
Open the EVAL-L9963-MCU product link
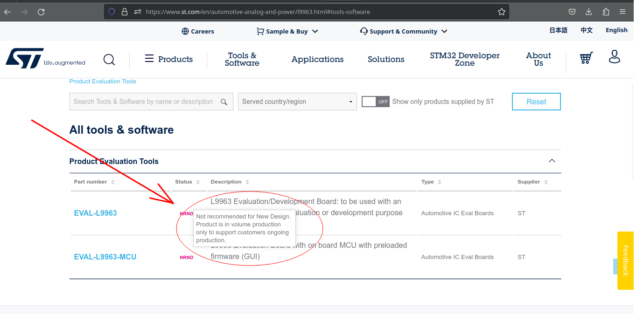[x=105, y=257]
